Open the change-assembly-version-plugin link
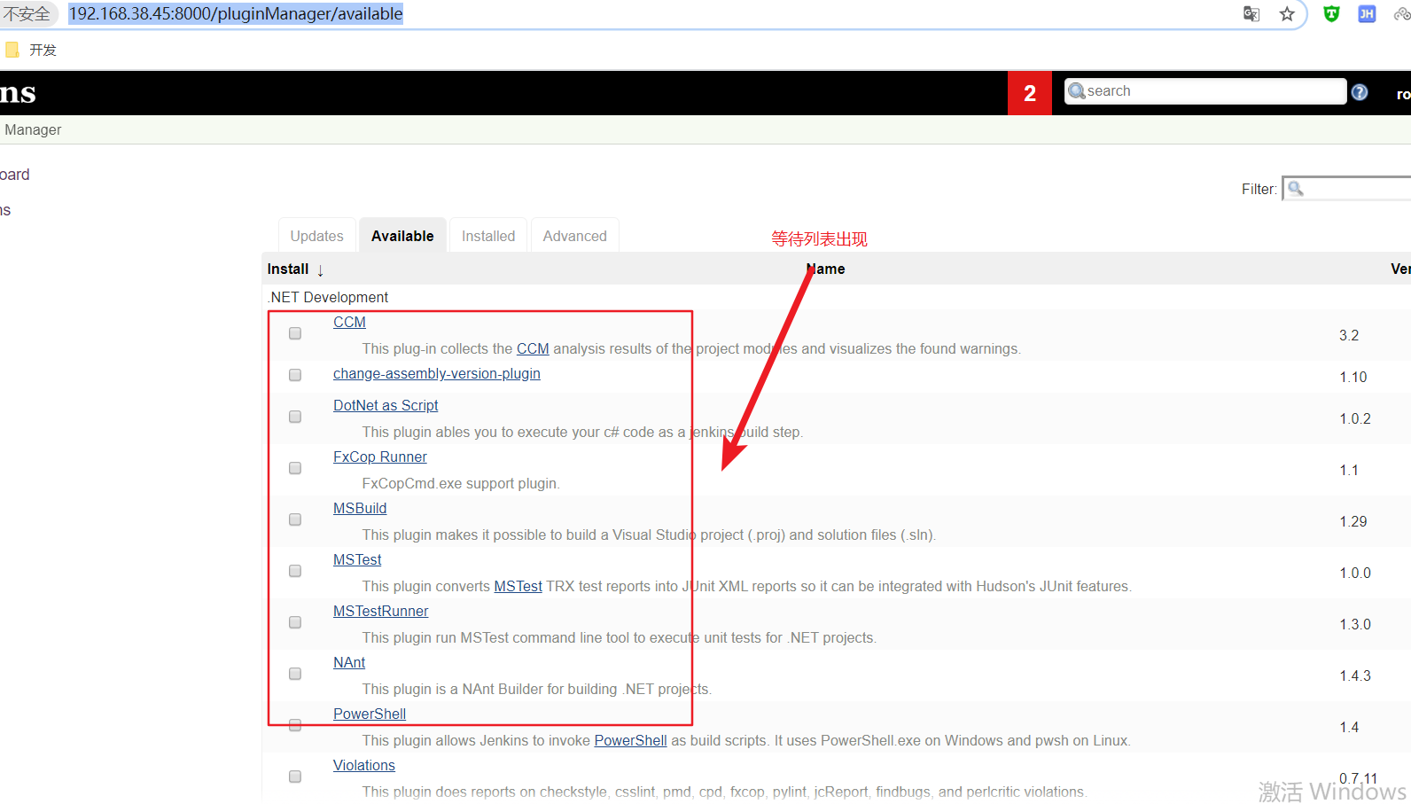 coord(437,373)
